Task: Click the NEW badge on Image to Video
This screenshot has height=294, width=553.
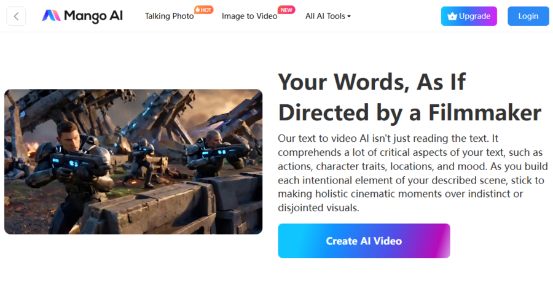Action: pos(286,10)
